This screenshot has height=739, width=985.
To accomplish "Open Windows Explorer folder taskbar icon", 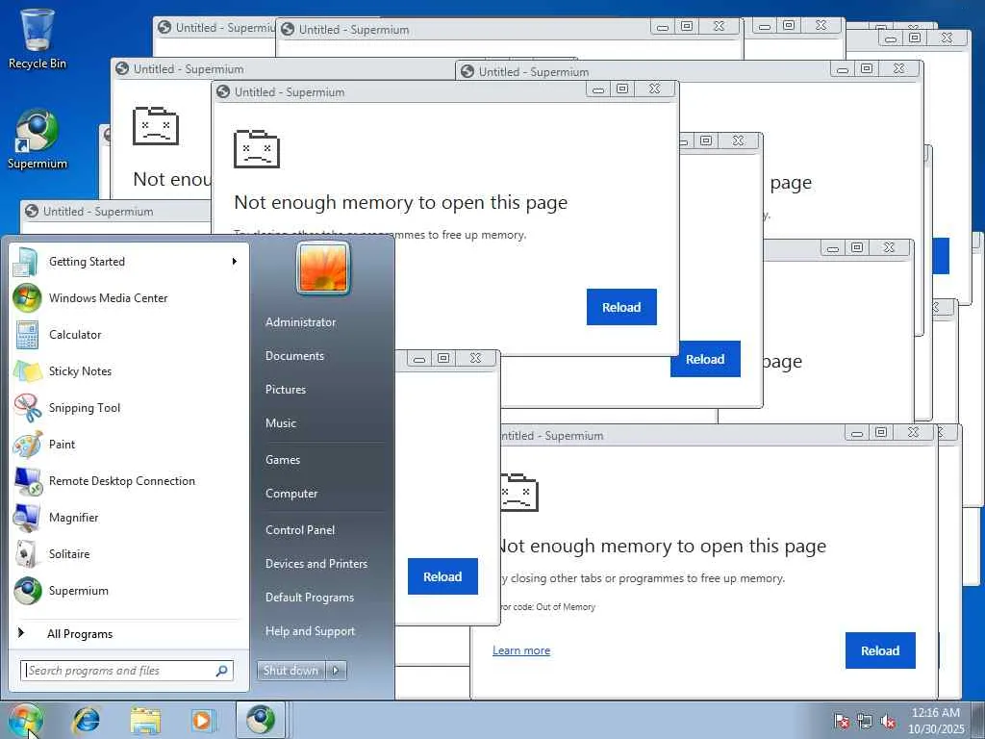I will point(146,720).
